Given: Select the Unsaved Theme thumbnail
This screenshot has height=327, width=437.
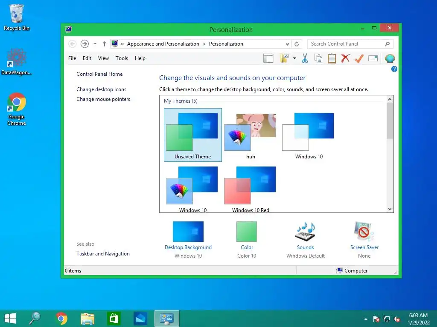Looking at the screenshot, I should [192, 135].
